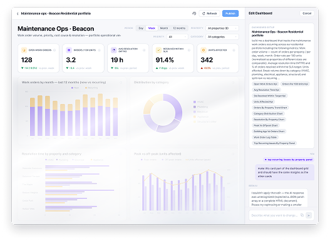
Task: Select Top Recurring Issues By Property Panel chip
Action: pos(274,143)
